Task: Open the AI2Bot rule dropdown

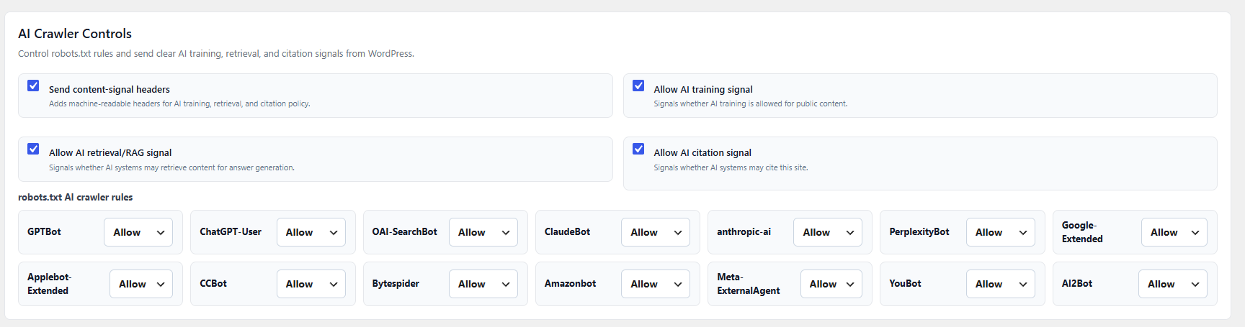Action: click(1173, 284)
